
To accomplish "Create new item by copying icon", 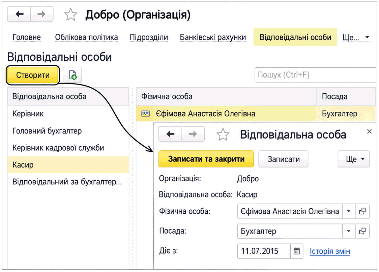I will click(x=72, y=75).
